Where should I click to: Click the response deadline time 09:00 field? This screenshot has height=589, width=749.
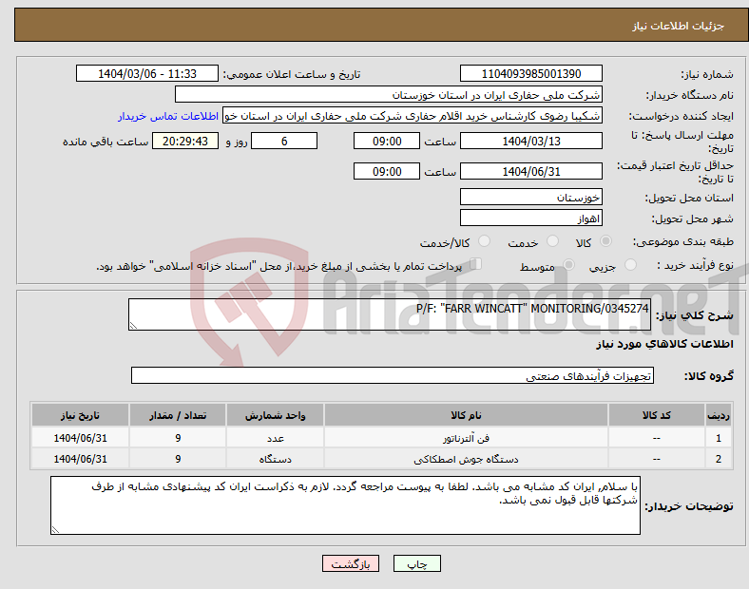tap(387, 141)
